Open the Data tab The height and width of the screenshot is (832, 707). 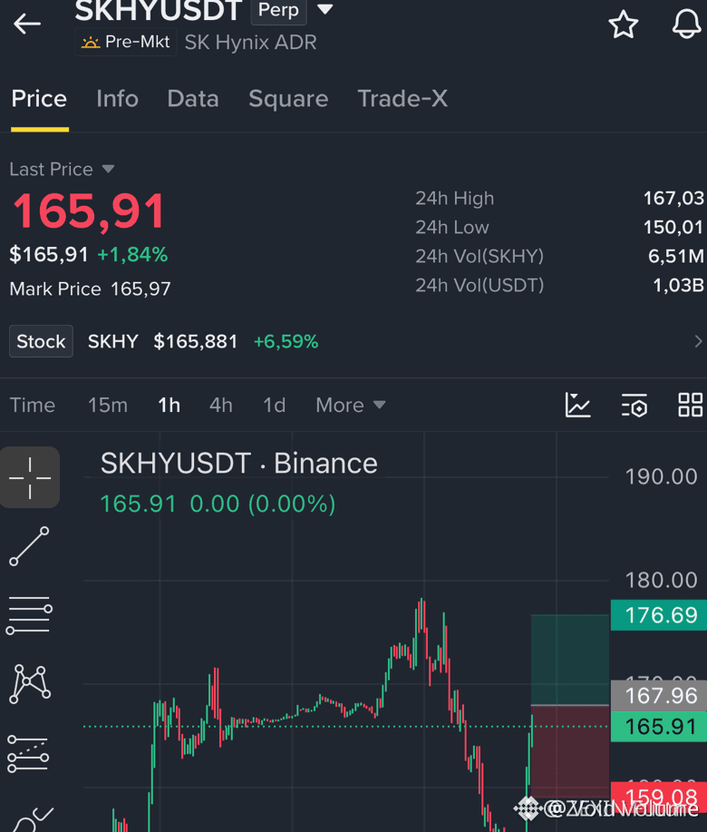click(x=193, y=99)
